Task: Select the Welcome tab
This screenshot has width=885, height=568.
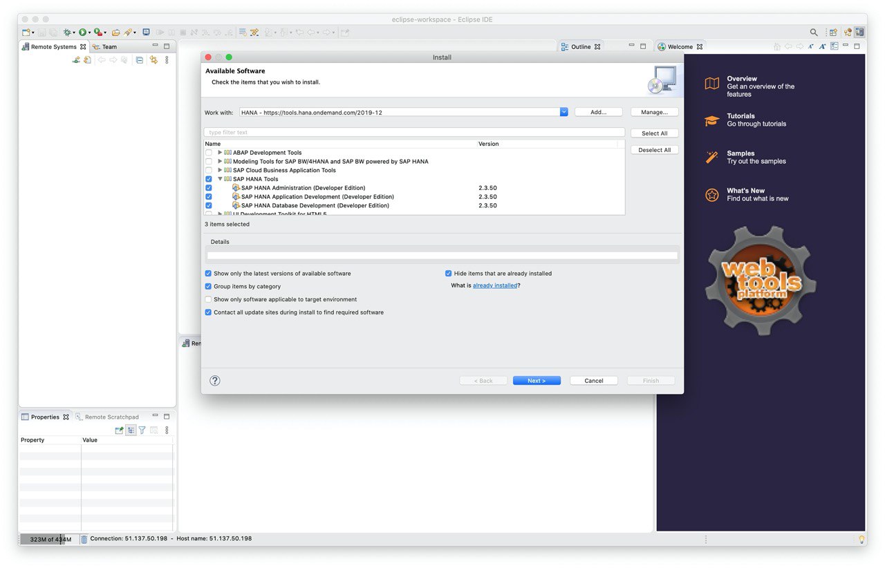Action: (680, 47)
